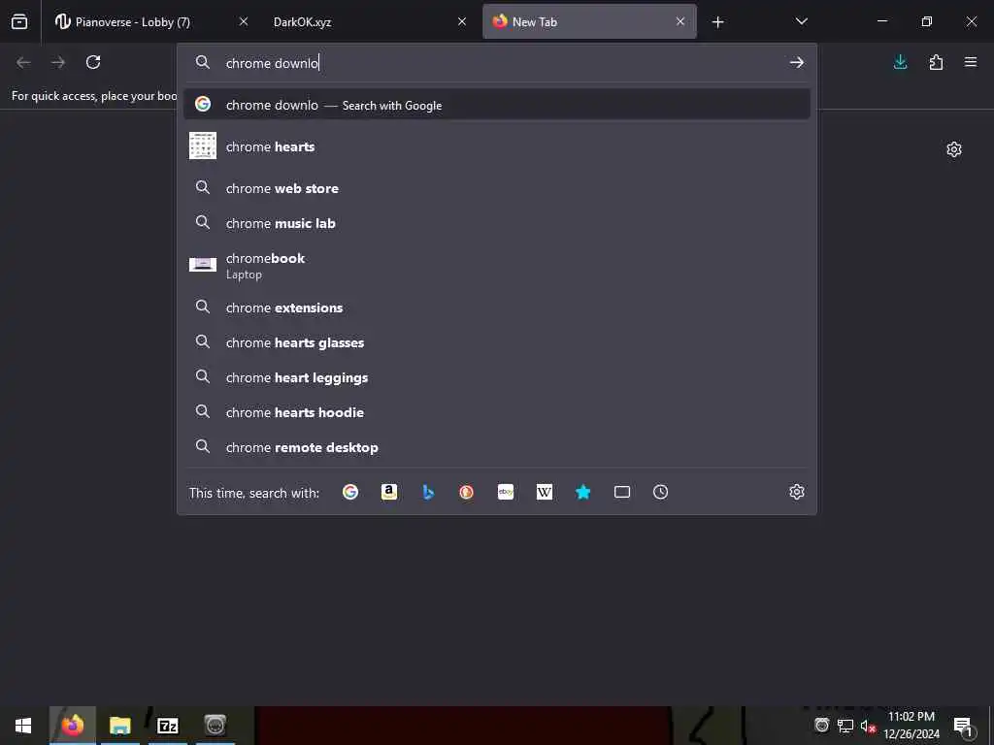Search this time with Google
The width and height of the screenshot is (994, 745).
point(349,492)
